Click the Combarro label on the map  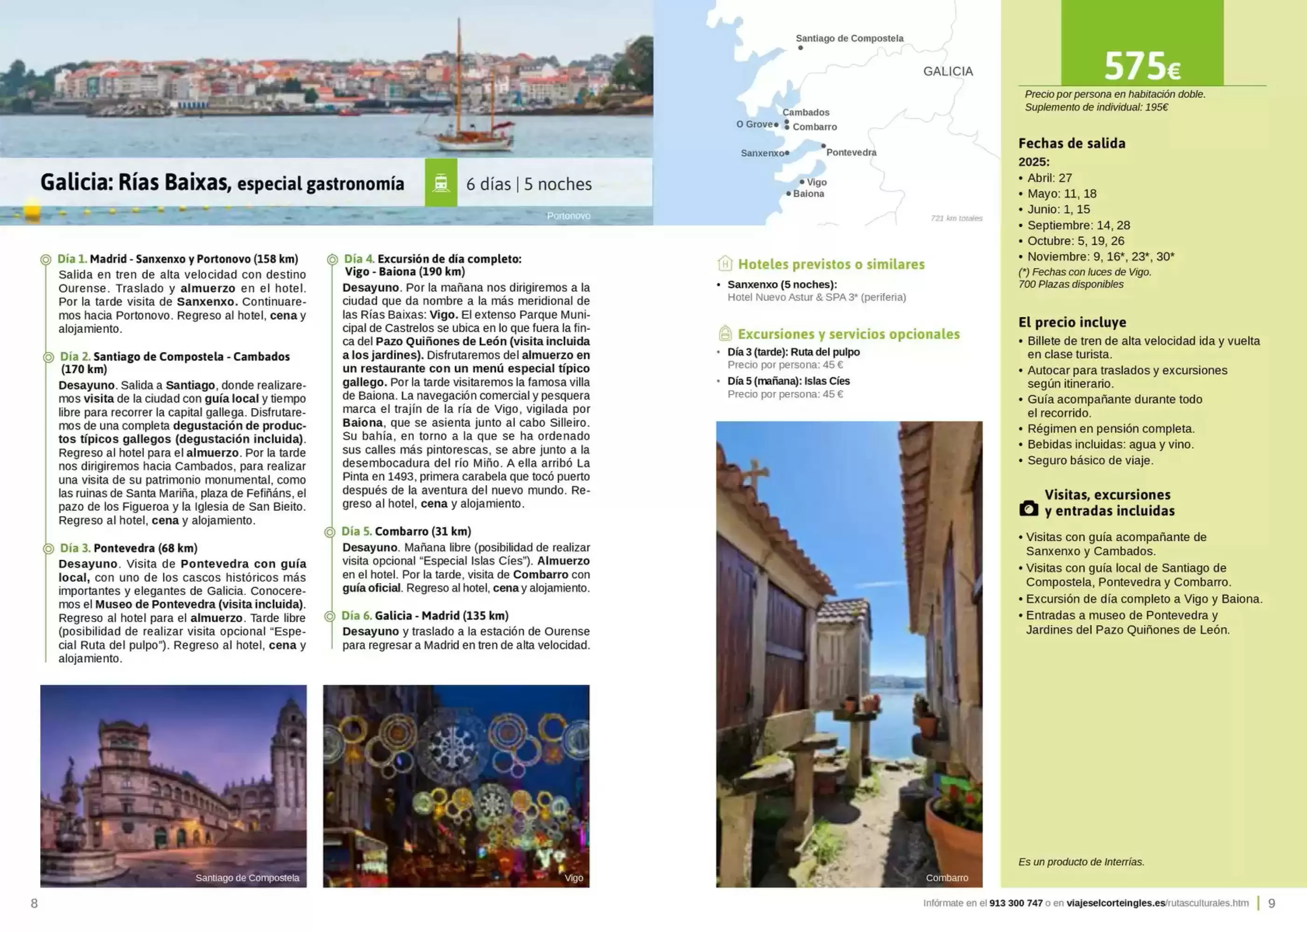[x=814, y=127]
